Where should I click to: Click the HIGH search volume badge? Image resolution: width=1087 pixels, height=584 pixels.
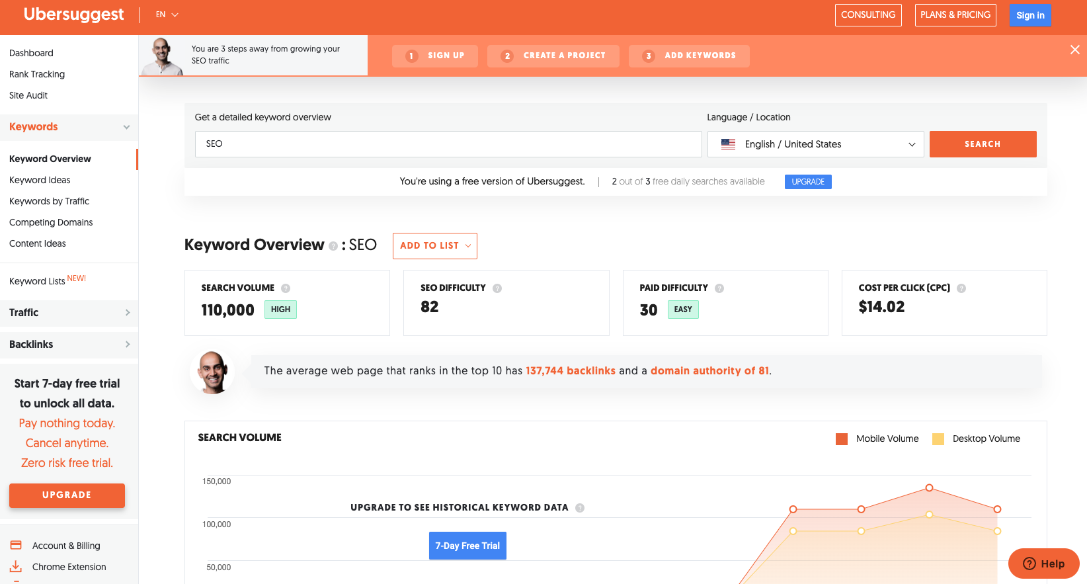pos(280,310)
